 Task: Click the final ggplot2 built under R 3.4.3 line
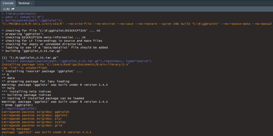tap(46, 132)
